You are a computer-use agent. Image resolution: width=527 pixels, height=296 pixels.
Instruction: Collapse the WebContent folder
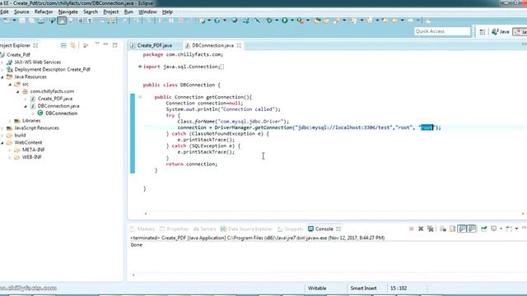click(2, 142)
